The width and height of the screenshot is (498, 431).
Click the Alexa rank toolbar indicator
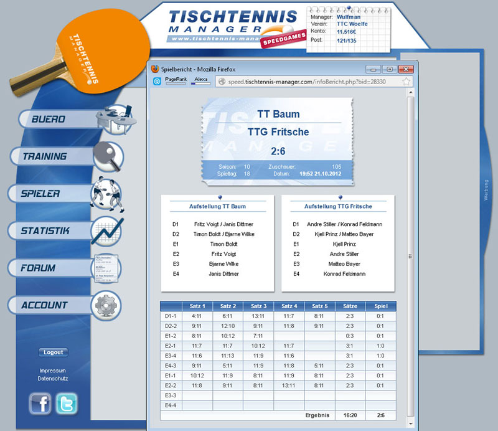tap(200, 81)
